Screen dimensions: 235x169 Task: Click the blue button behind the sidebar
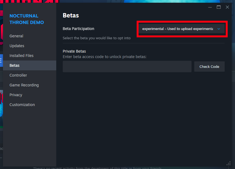click(1, 60)
